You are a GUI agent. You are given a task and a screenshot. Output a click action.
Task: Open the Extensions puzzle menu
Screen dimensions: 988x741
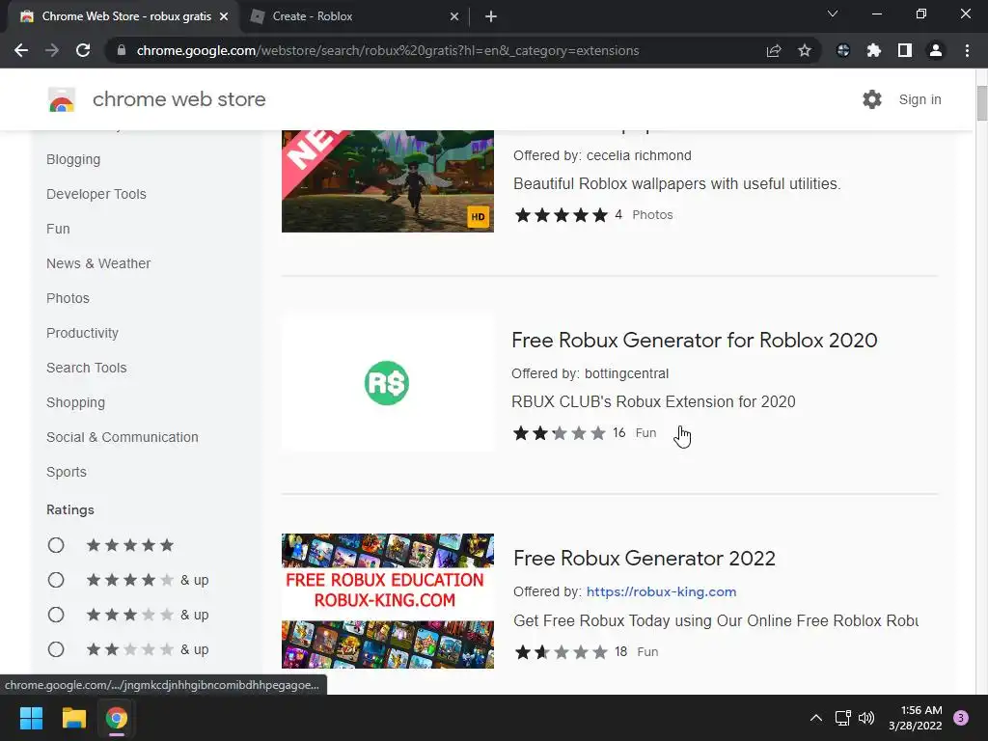(874, 50)
